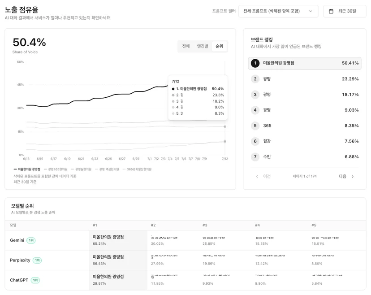Click the 1위 badge next to Perplexity

37,260
